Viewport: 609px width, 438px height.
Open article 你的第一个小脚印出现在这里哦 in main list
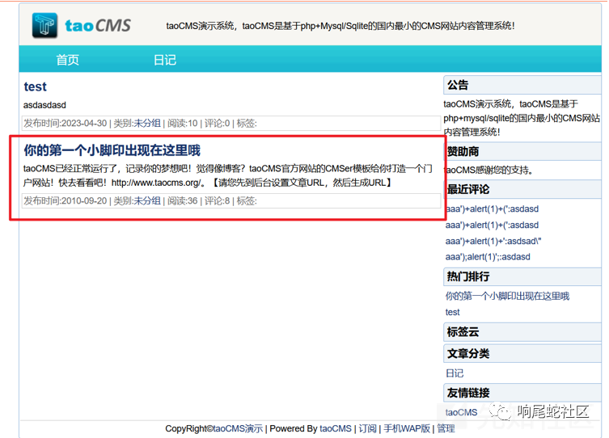tap(112, 150)
